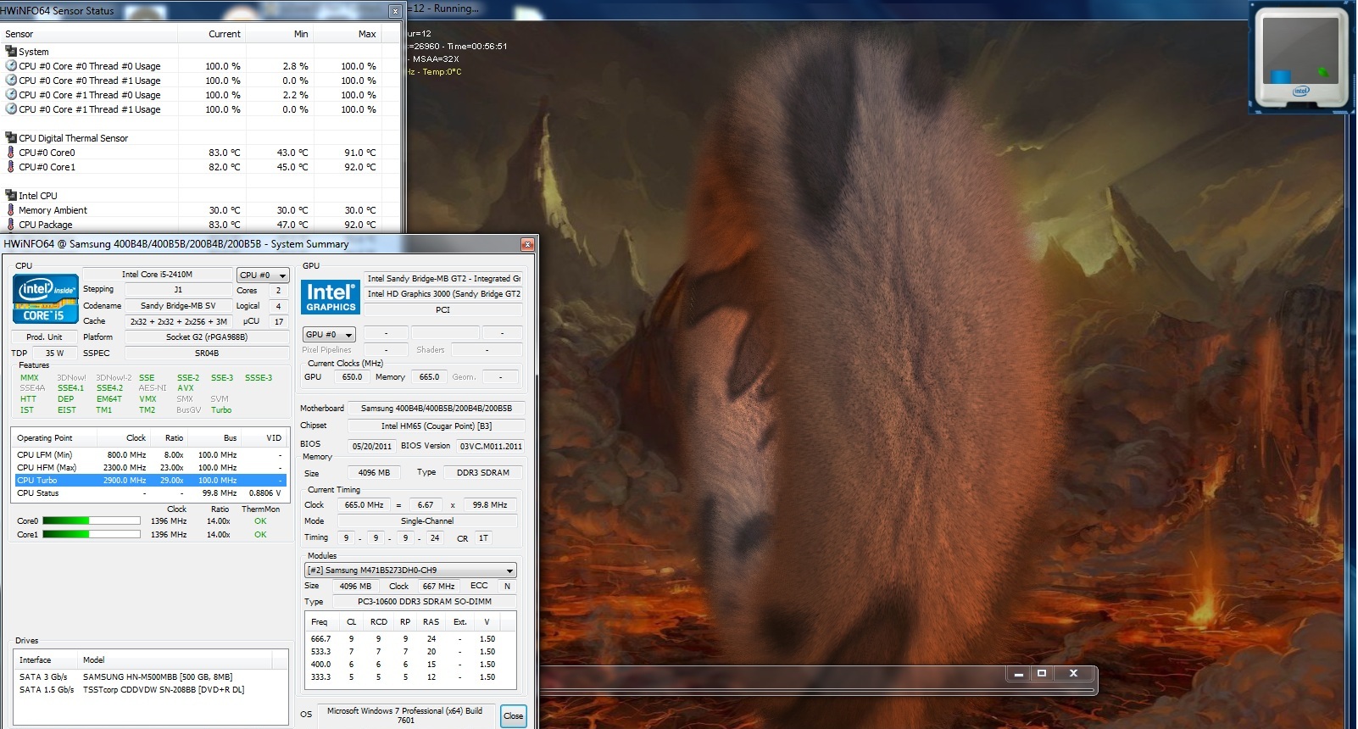Image resolution: width=1358 pixels, height=729 pixels.
Task: Click the System group icon in Sensor Status
Action: [11, 51]
